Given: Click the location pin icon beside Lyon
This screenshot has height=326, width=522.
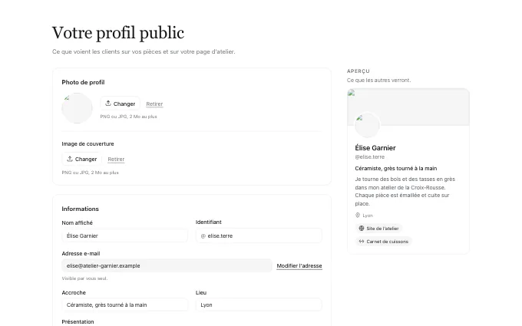Looking at the screenshot, I should coord(358,216).
